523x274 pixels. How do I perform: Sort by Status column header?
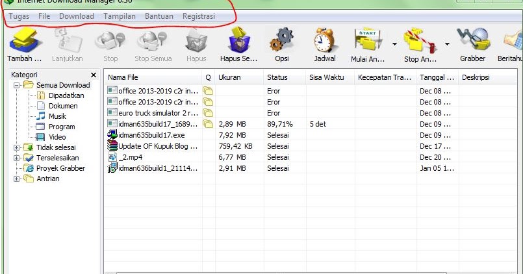pos(285,77)
